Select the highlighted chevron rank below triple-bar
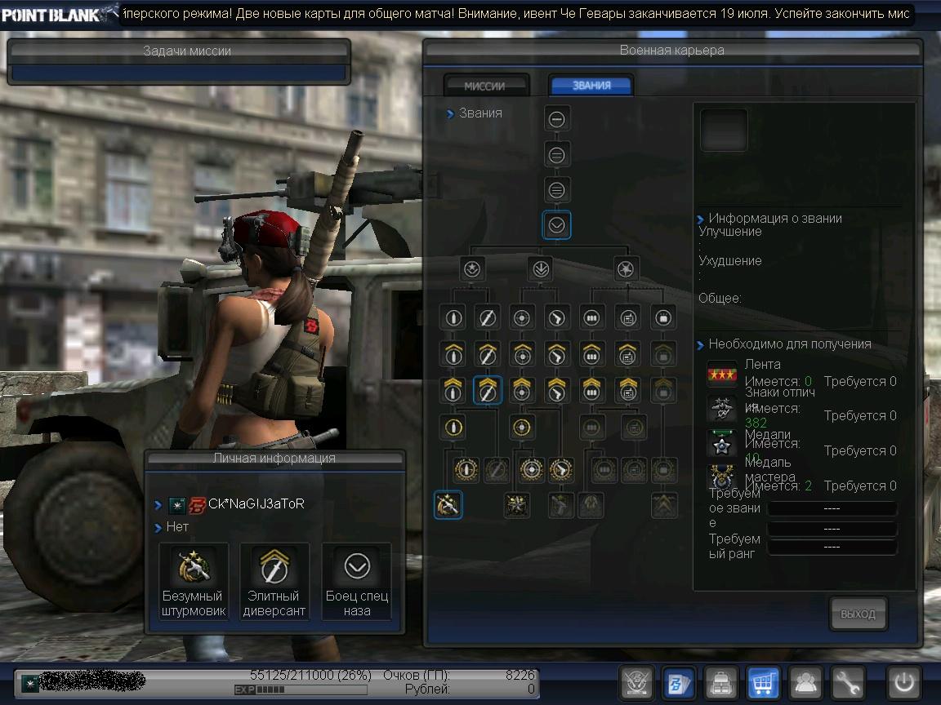Screen dimensions: 941x705 tap(557, 225)
